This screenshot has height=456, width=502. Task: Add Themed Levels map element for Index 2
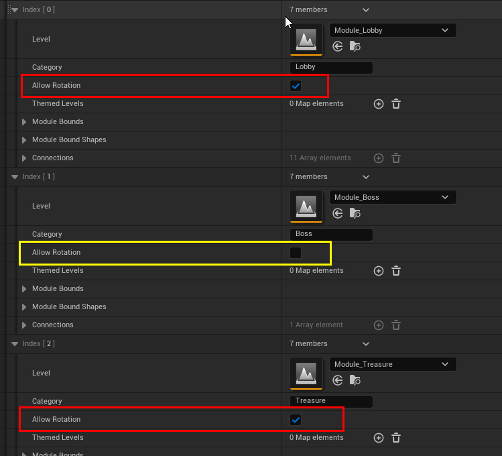379,438
